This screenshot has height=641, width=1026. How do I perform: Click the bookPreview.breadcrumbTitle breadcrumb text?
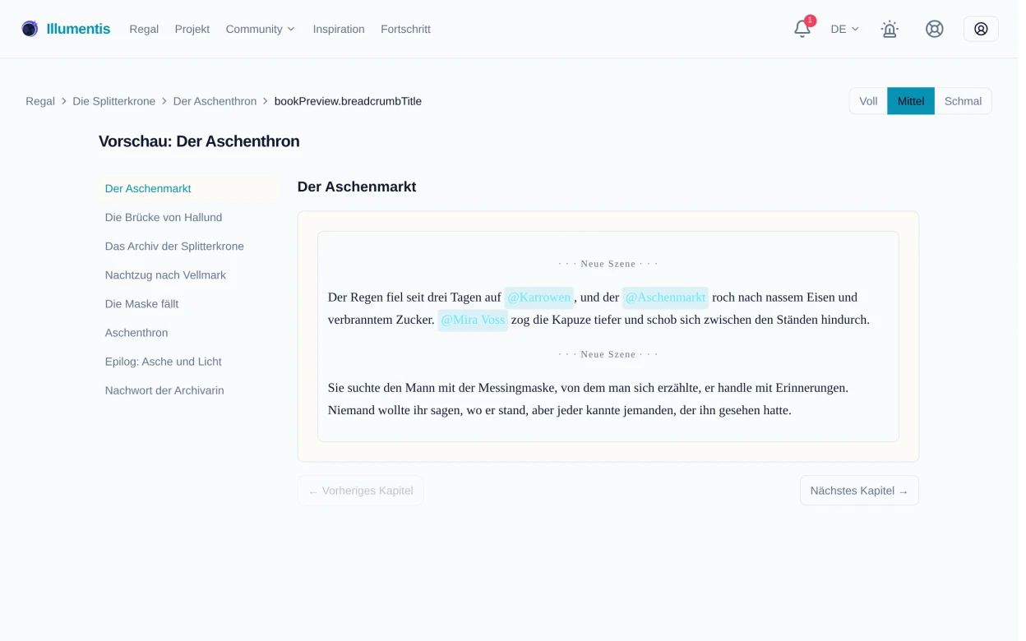(348, 101)
